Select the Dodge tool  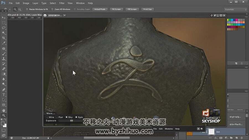pyautogui.click(x=4, y=84)
